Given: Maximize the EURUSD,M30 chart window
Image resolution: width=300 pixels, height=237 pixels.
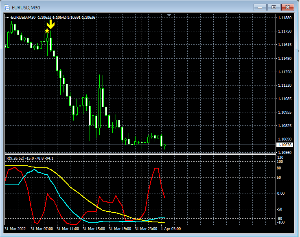Looking at the screenshot, I should (x=274, y=7).
